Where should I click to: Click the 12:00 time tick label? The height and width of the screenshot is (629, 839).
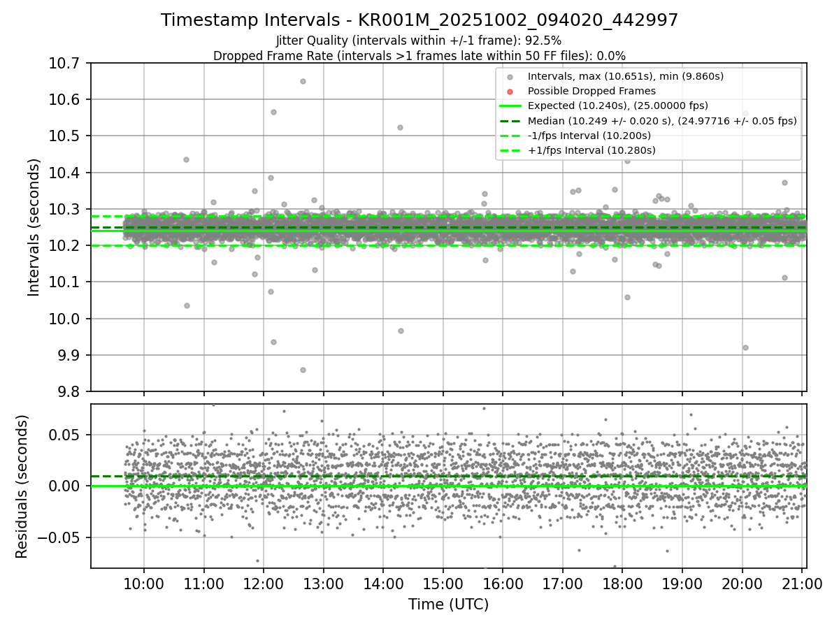(x=264, y=584)
